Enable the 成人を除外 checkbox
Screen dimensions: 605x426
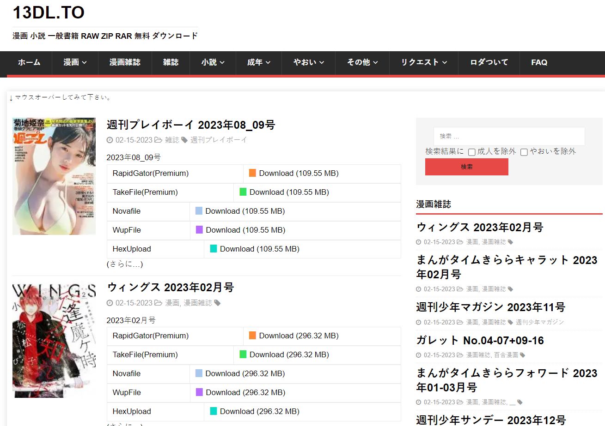pos(472,152)
